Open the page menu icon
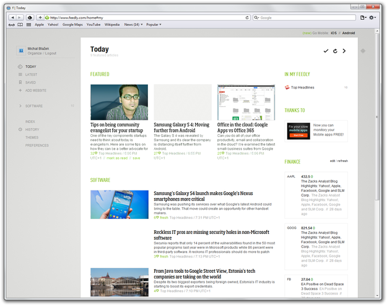The height and width of the screenshot is (305, 387). point(363,17)
